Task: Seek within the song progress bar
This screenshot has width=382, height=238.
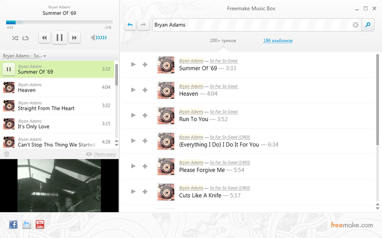Action: click(x=59, y=22)
